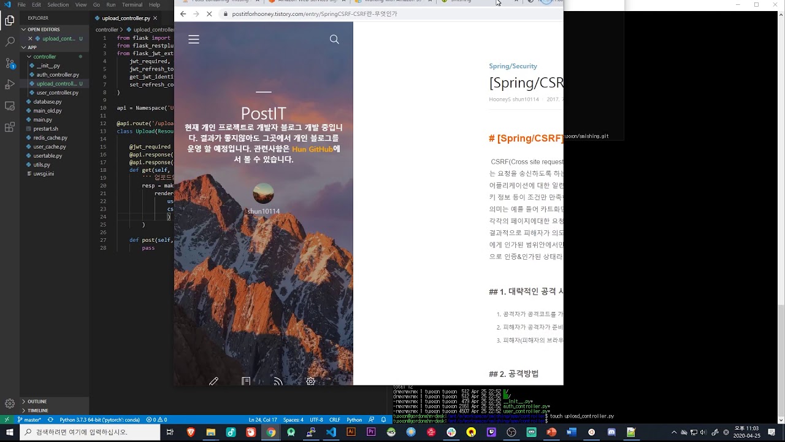Click the settings gear icon on blog sidebar
Viewport: 785px width, 442px height.
tap(311, 381)
